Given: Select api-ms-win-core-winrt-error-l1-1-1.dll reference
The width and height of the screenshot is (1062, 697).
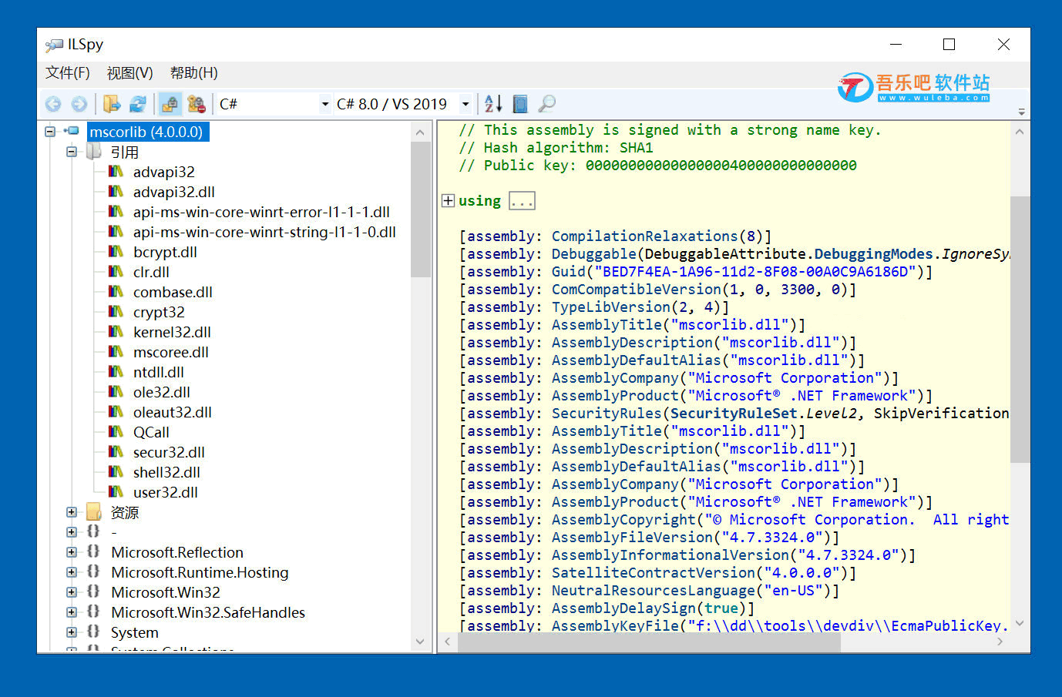Looking at the screenshot, I should pos(261,212).
